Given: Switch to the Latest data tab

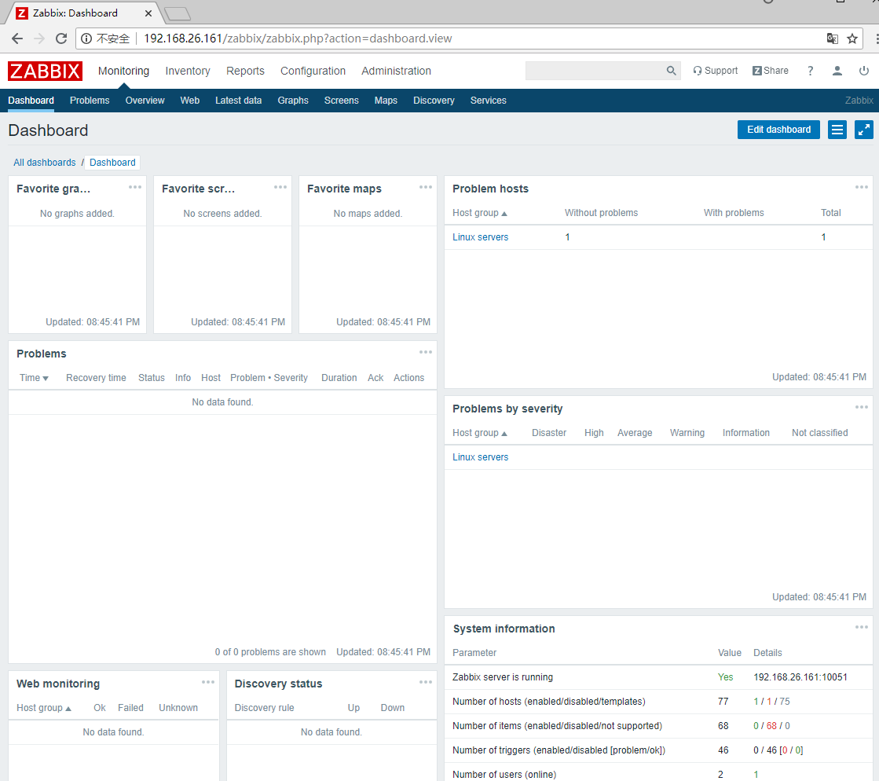Looking at the screenshot, I should (x=238, y=100).
